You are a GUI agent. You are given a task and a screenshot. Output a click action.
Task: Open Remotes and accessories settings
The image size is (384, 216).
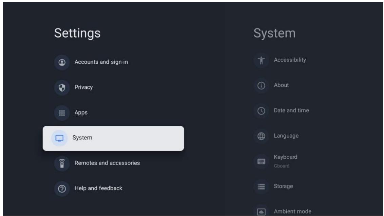[x=107, y=163]
